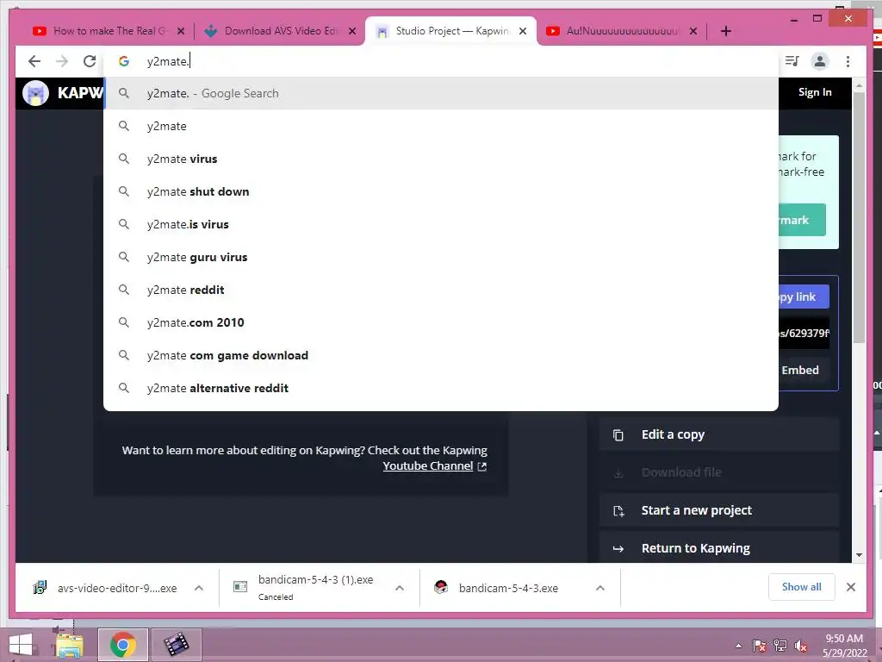The width and height of the screenshot is (882, 662).
Task: Select the 'y2mate reddit' suggestion
Action: (441, 290)
